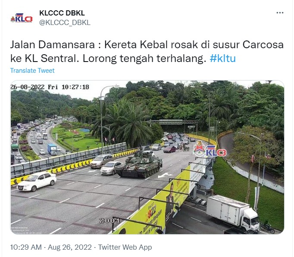Click the white sedan in the photo
294x257 pixels.
(x=37, y=181)
